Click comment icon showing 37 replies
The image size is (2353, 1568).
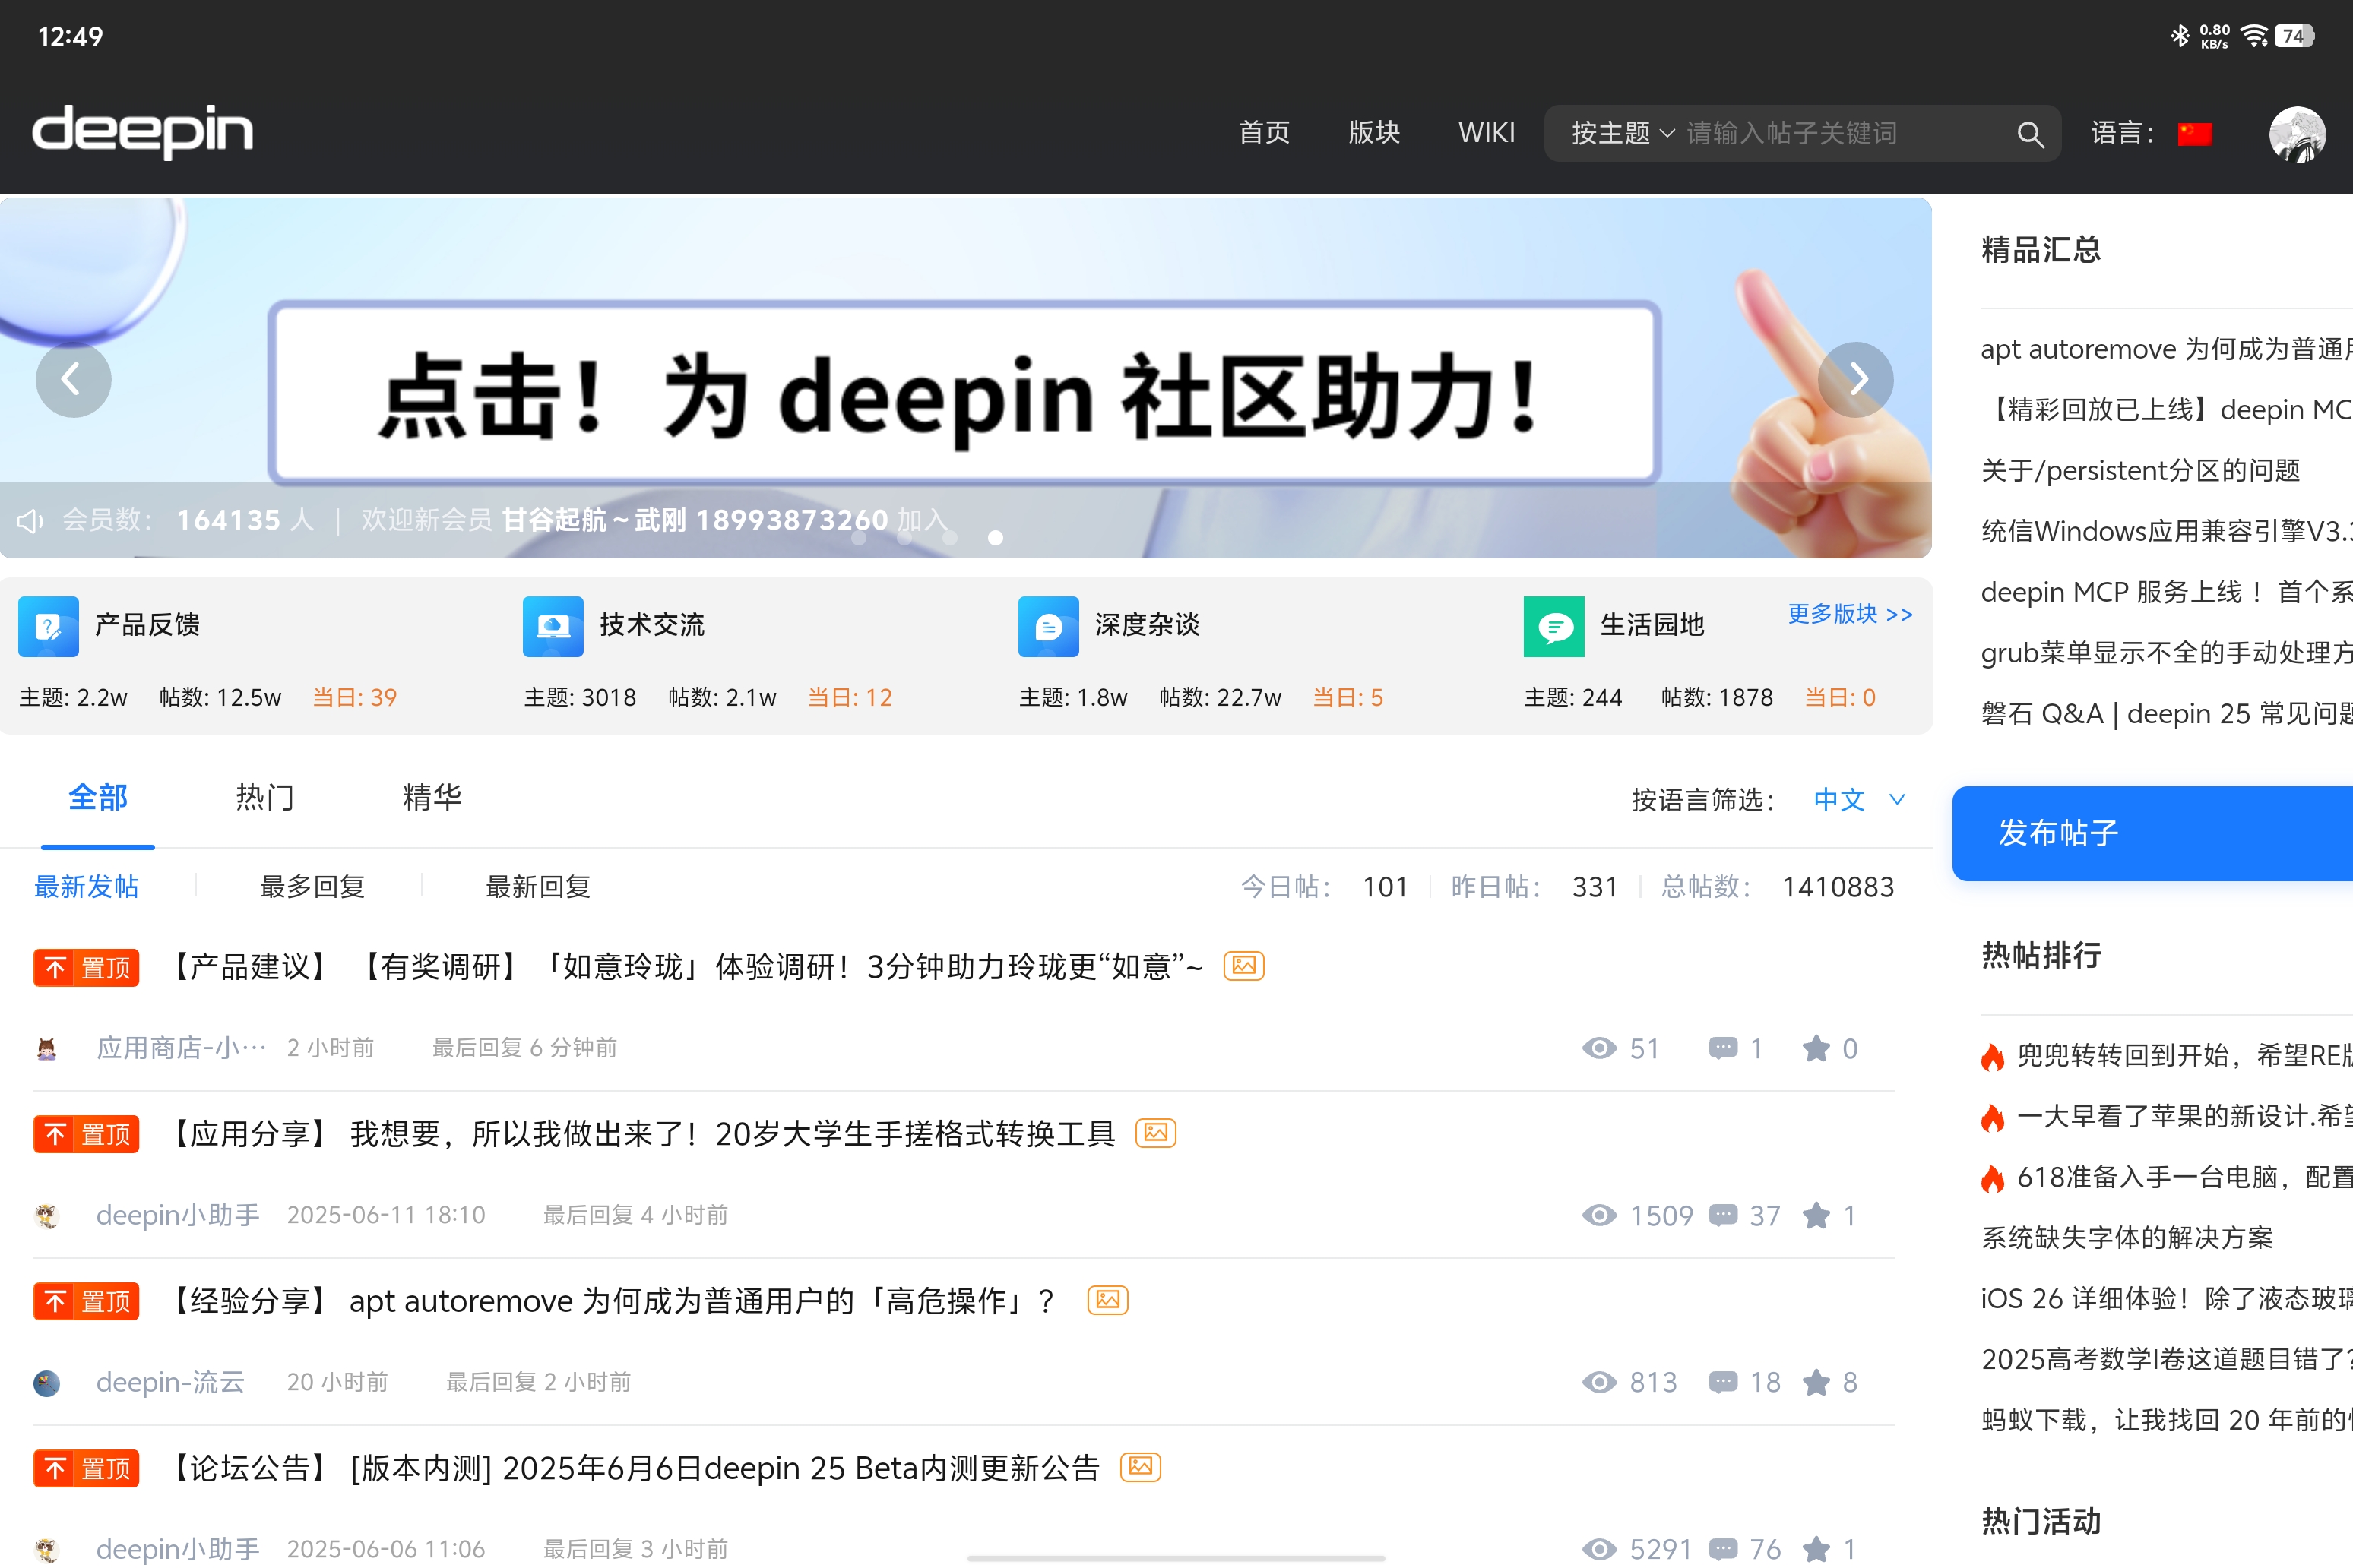[x=1723, y=1215]
